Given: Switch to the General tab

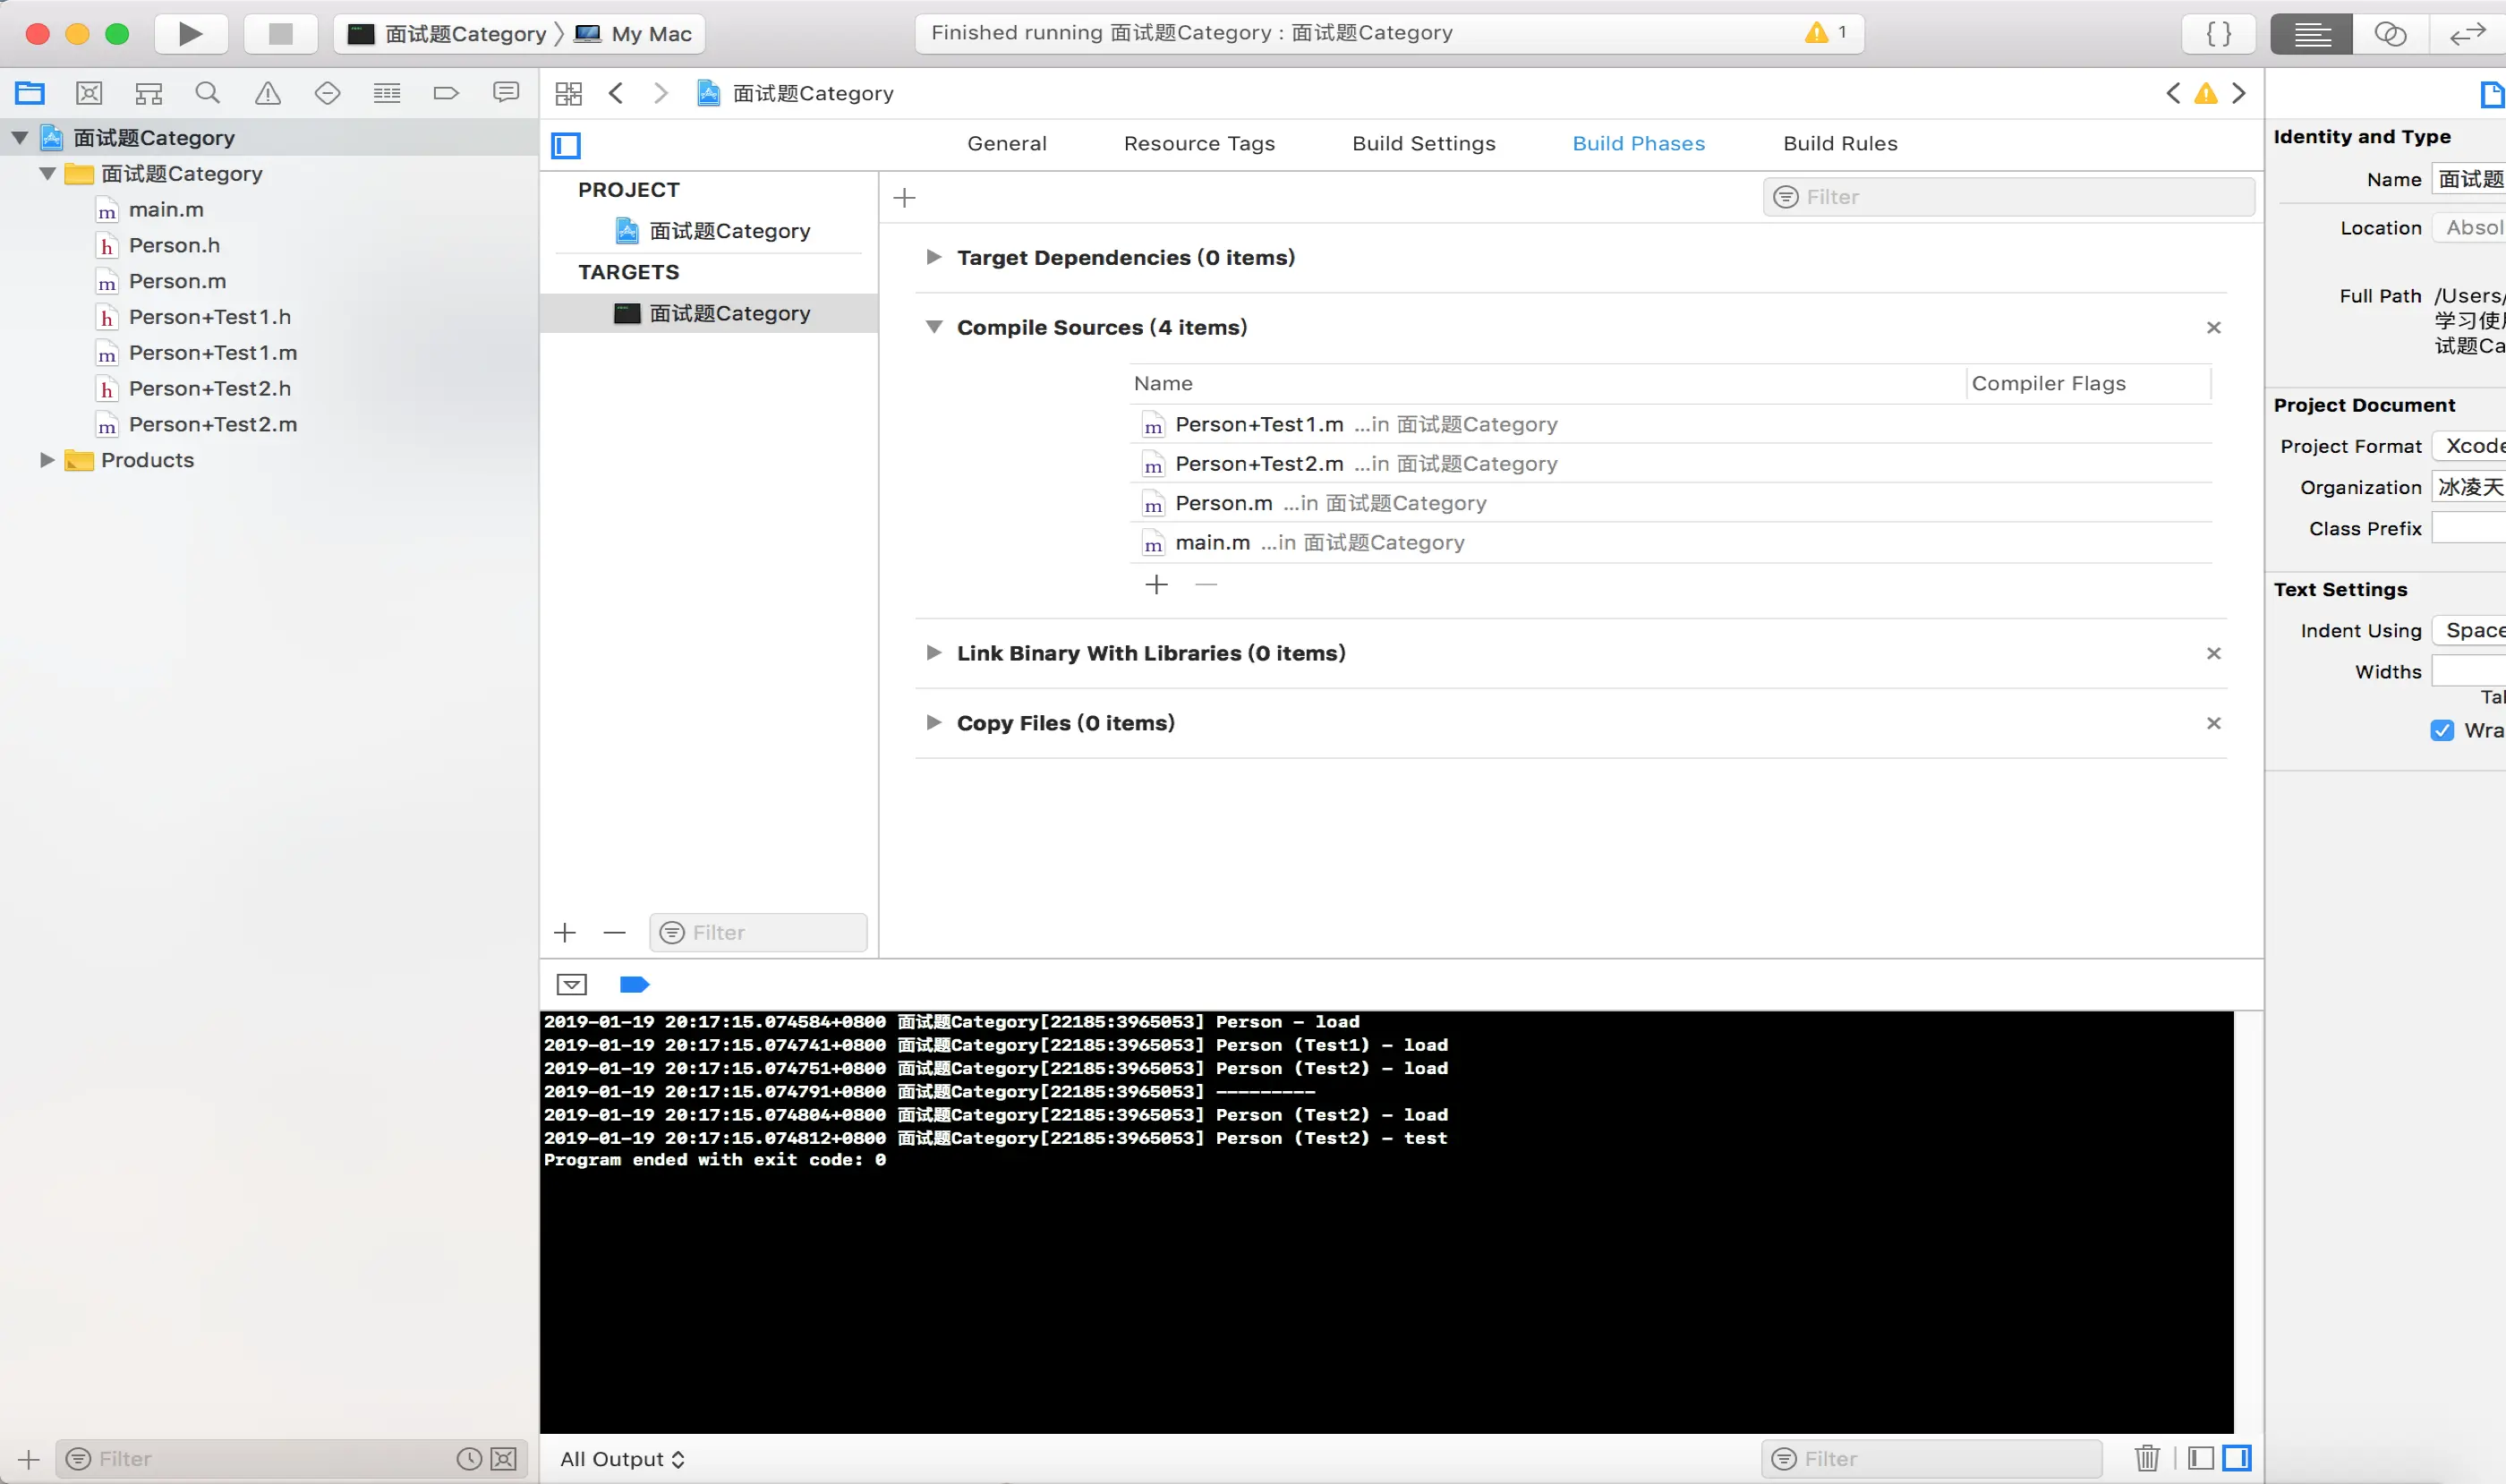Looking at the screenshot, I should 1006,143.
